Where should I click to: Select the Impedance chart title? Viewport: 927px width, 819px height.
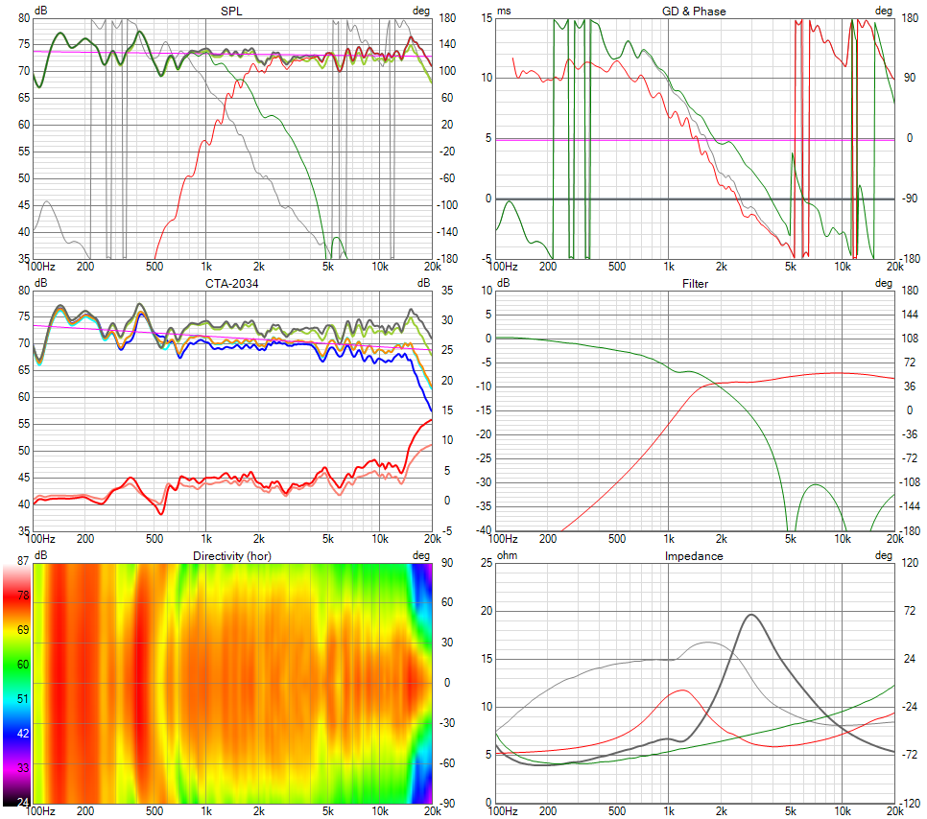(x=695, y=555)
